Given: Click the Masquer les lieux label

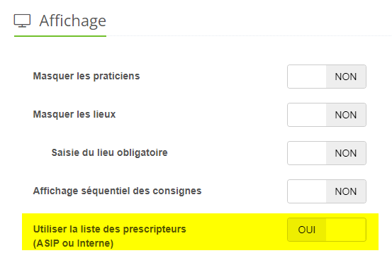Looking at the screenshot, I should (x=74, y=115).
